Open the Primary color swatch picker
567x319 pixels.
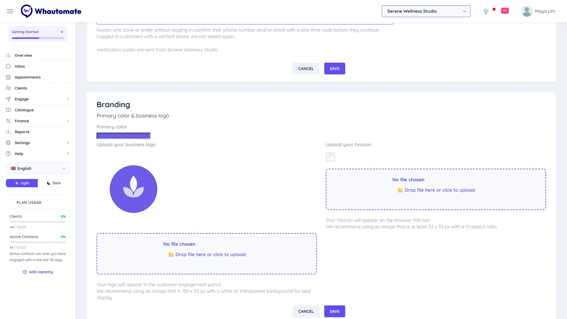[x=123, y=136]
